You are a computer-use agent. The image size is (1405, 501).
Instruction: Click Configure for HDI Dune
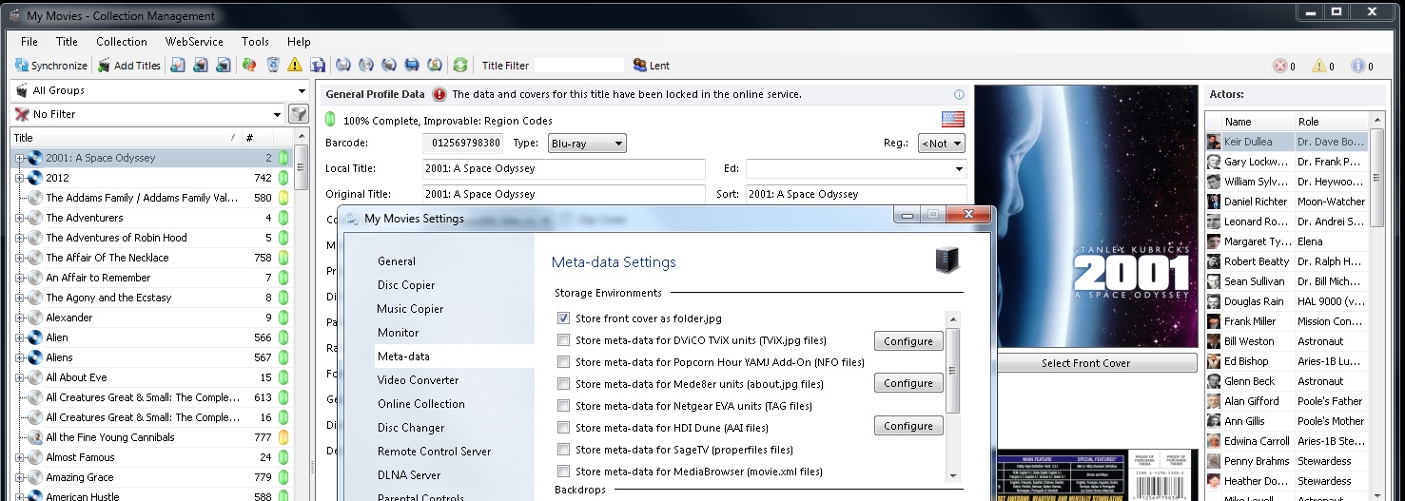908,426
